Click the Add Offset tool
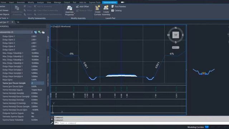229x129 pixels. 82,6
